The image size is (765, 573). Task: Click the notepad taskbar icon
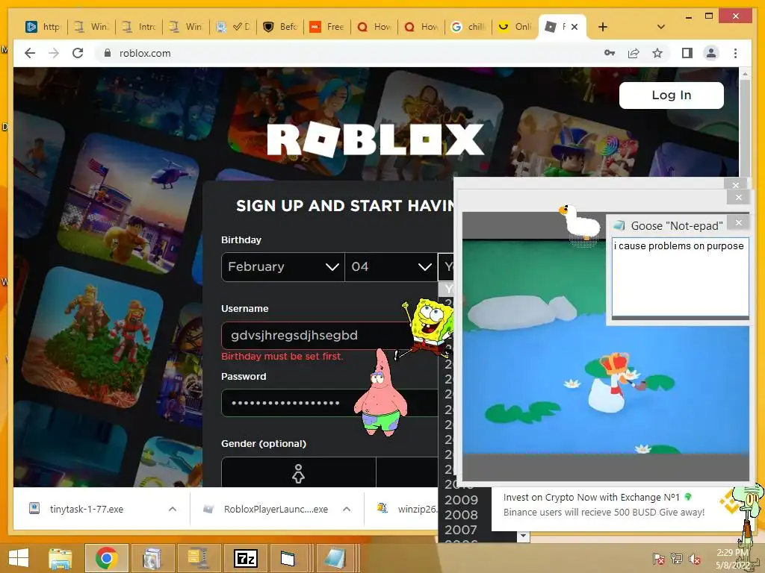(335, 558)
